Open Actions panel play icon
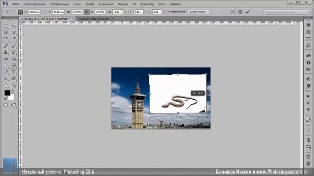The height and width of the screenshot is (176, 314). (309, 96)
